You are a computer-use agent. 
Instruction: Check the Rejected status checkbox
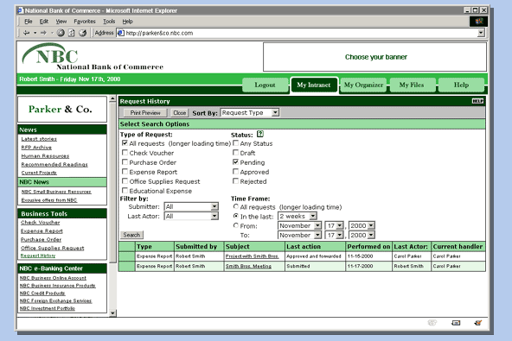click(235, 180)
